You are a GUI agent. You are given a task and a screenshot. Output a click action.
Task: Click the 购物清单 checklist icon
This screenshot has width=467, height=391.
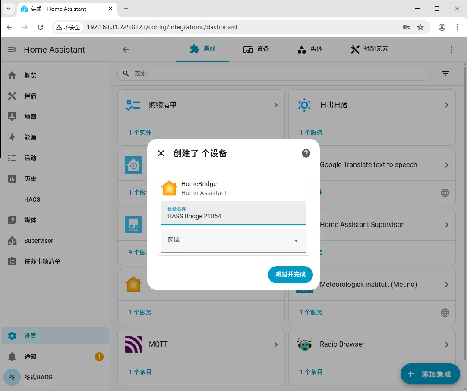[x=133, y=105]
